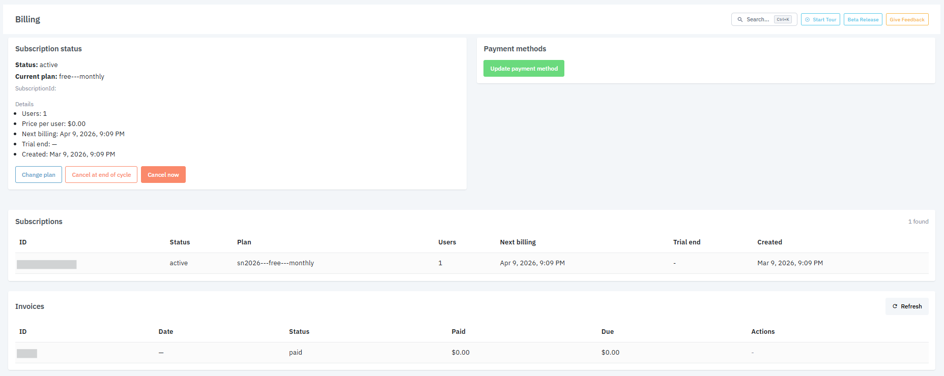Image resolution: width=944 pixels, height=376 pixels.
Task: Click the Ctrl+K shortcut badge
Action: [x=783, y=20]
